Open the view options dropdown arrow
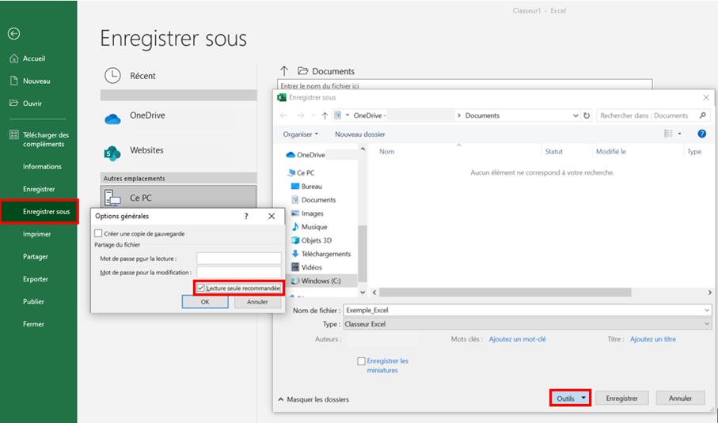This screenshot has height=423, width=718. tap(679, 134)
